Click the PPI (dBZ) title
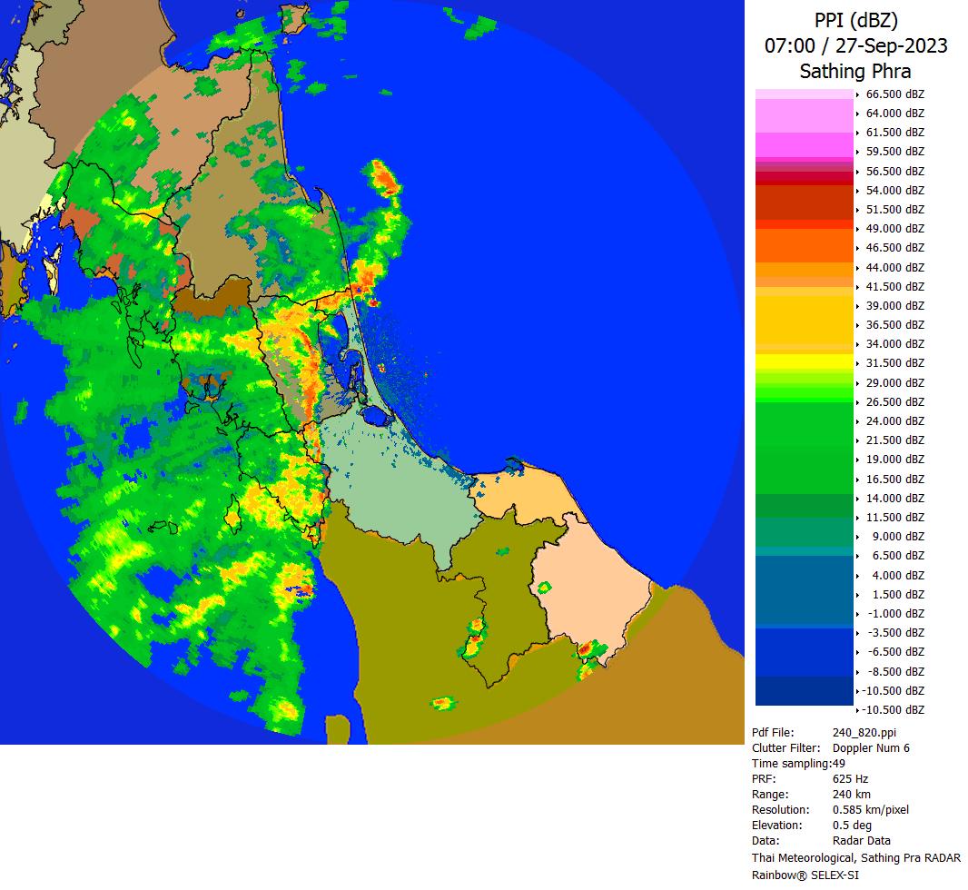968x890 pixels. pyautogui.click(x=855, y=21)
